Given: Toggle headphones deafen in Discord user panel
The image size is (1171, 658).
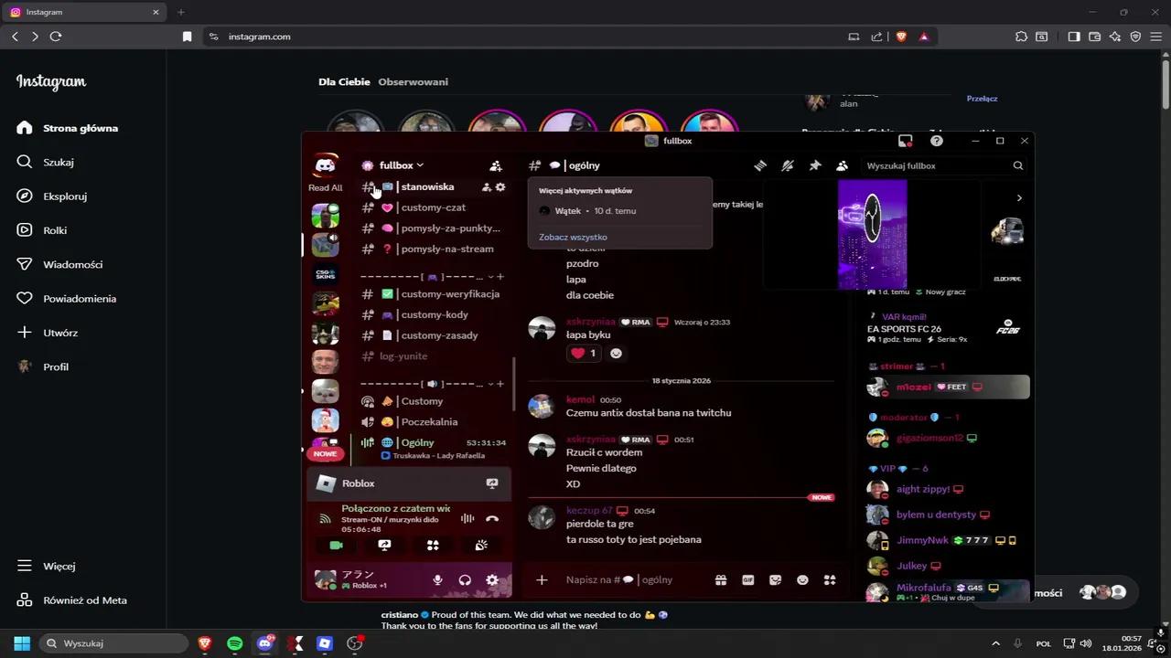Looking at the screenshot, I should [465, 579].
